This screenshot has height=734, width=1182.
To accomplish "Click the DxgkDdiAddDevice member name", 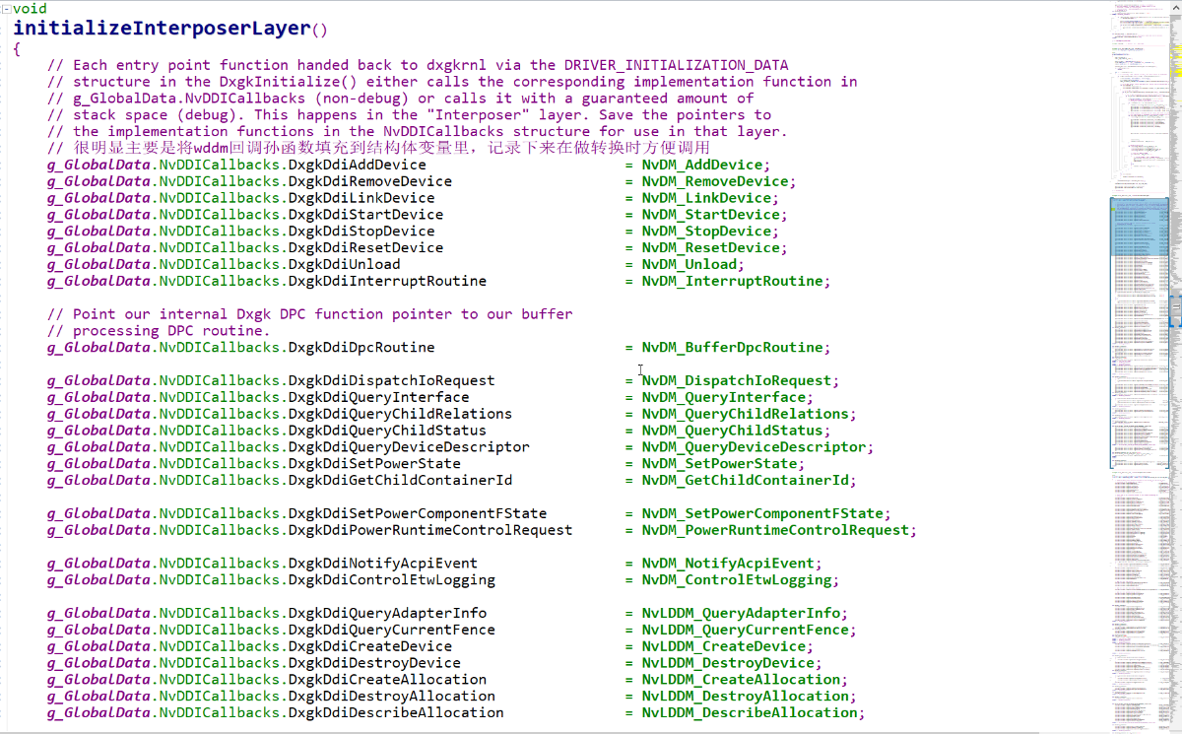I will [357, 165].
